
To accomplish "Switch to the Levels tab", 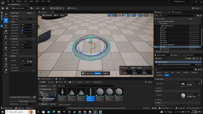I will pyautogui.click(x=190, y=55).
